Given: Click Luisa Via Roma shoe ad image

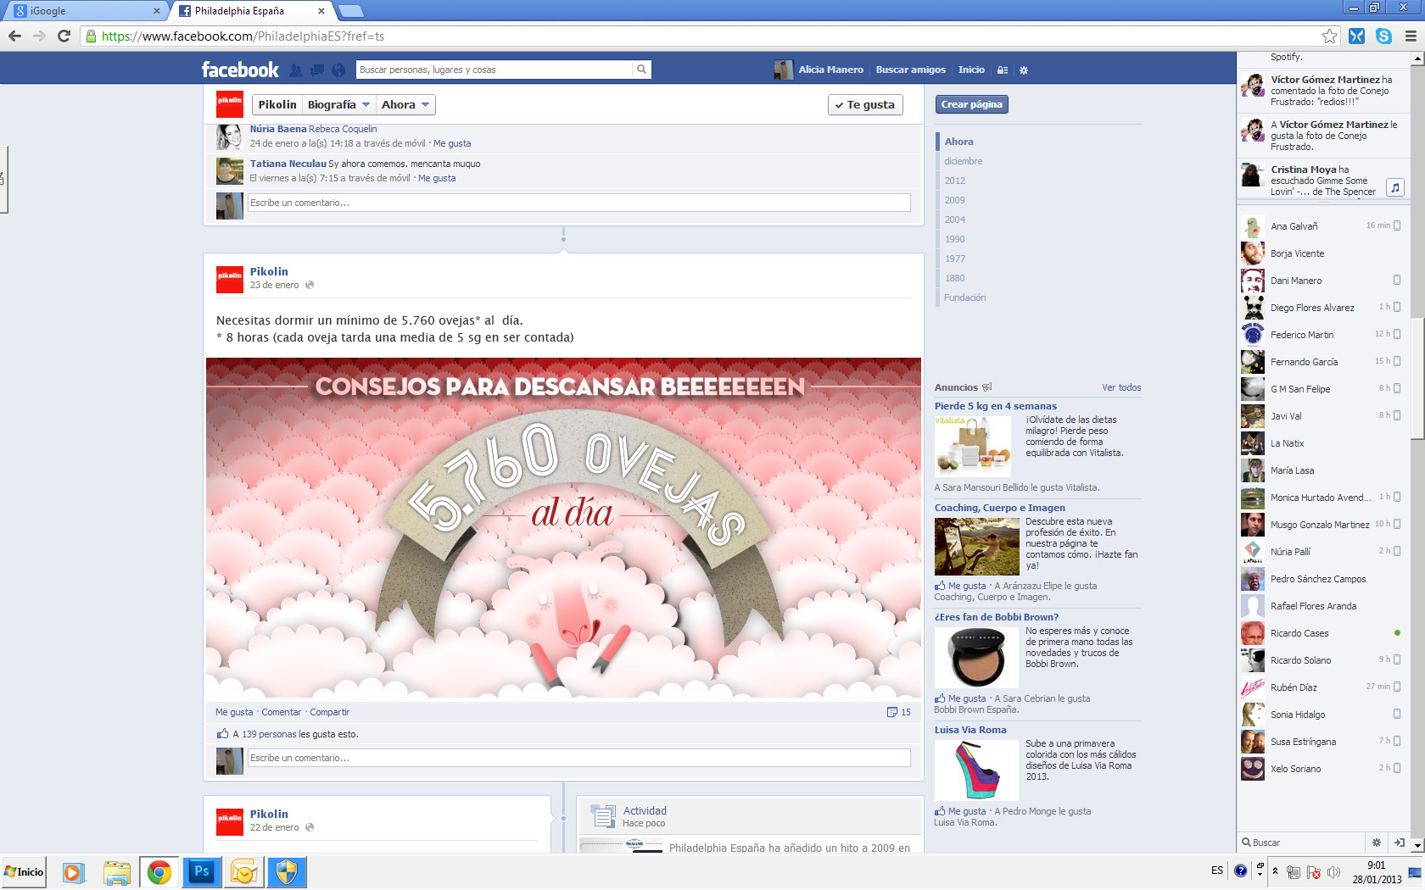Looking at the screenshot, I should (976, 770).
